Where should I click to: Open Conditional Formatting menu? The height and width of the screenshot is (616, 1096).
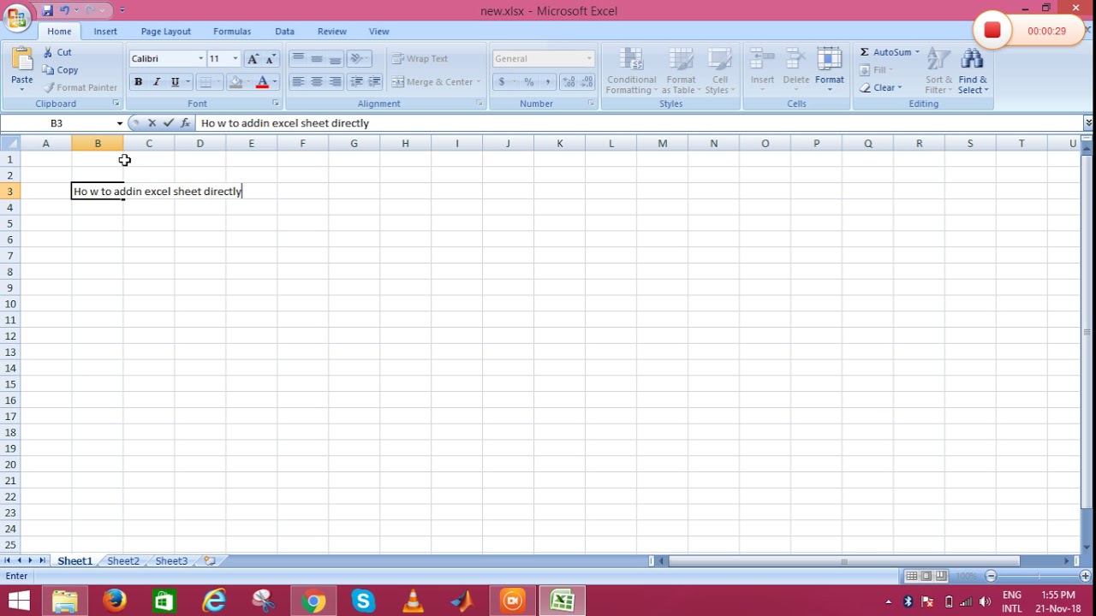[631, 71]
